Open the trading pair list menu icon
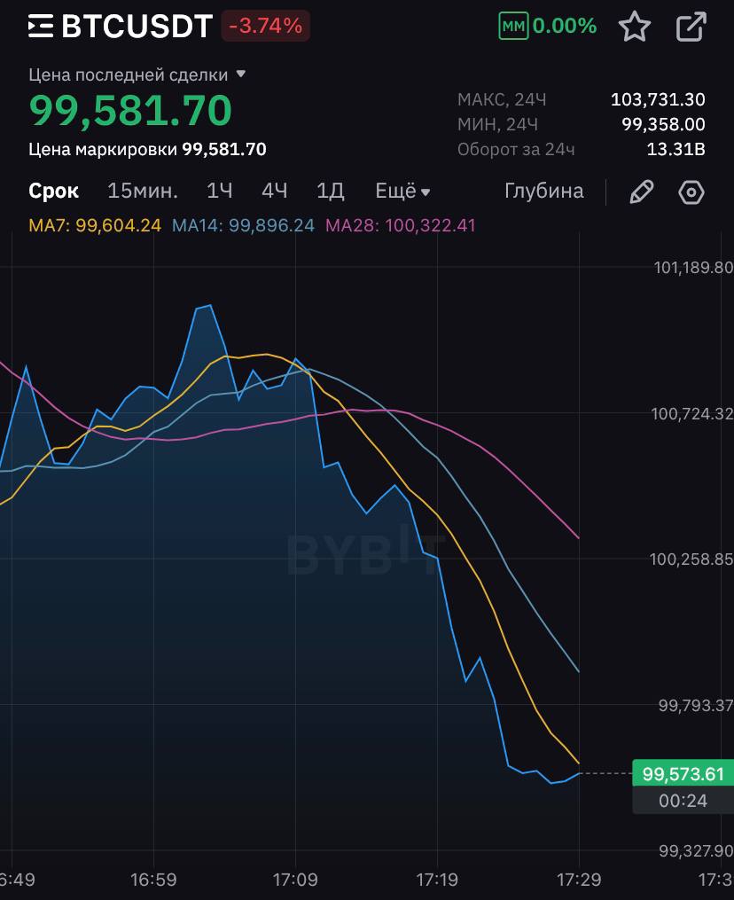734x900 pixels. (41, 26)
